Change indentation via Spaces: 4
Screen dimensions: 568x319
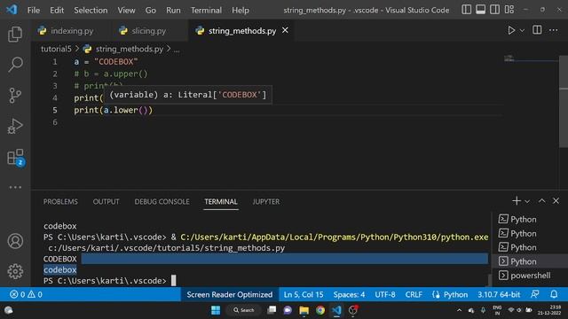pyautogui.click(x=349, y=294)
